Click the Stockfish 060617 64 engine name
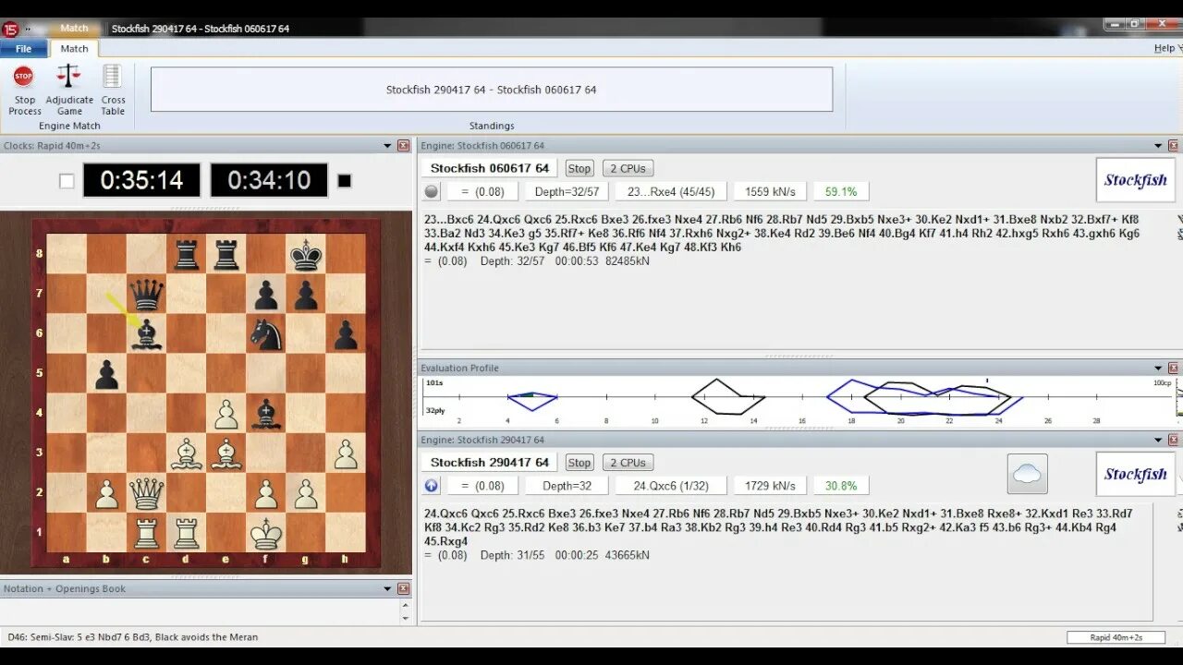 click(x=490, y=168)
